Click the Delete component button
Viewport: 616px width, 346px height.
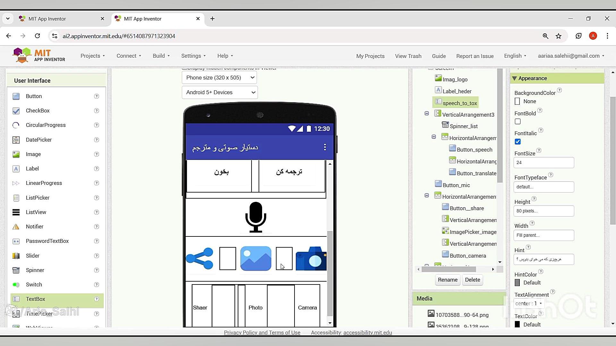(473, 280)
